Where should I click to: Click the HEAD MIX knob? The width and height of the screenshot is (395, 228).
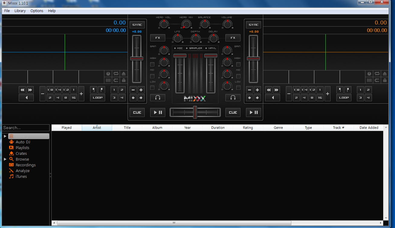[186, 24]
